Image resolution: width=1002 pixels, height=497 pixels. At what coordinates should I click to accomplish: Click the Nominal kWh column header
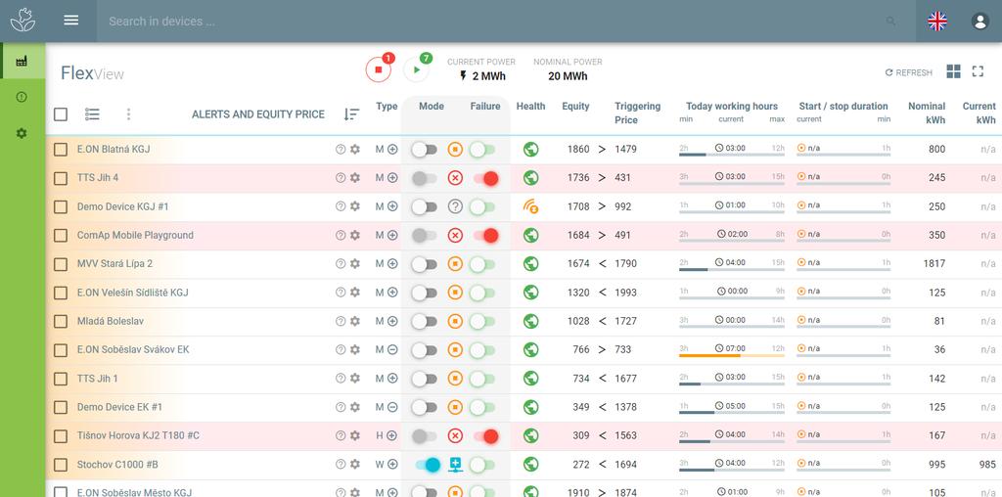tap(927, 113)
